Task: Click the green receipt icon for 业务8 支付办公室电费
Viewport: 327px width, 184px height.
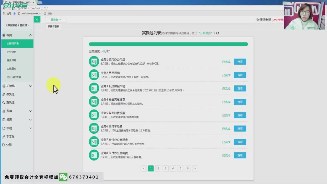Action: 94,155
